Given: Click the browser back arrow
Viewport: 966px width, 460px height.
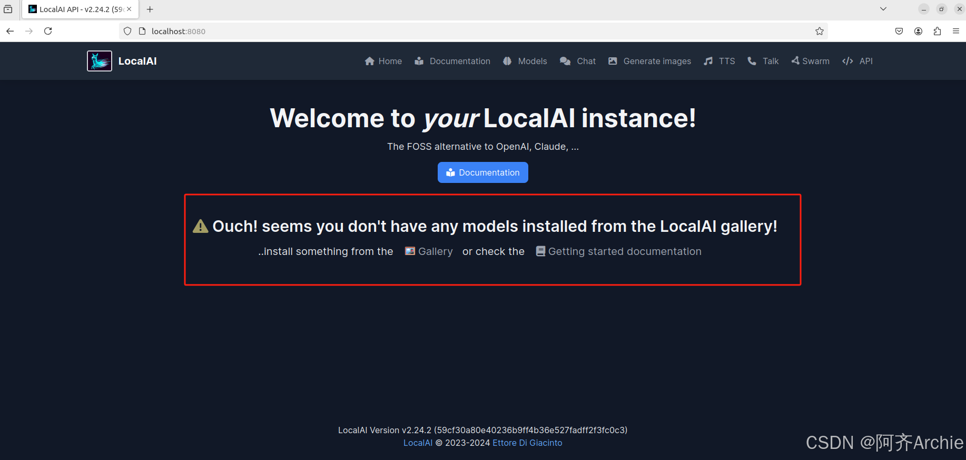Looking at the screenshot, I should pos(10,31).
